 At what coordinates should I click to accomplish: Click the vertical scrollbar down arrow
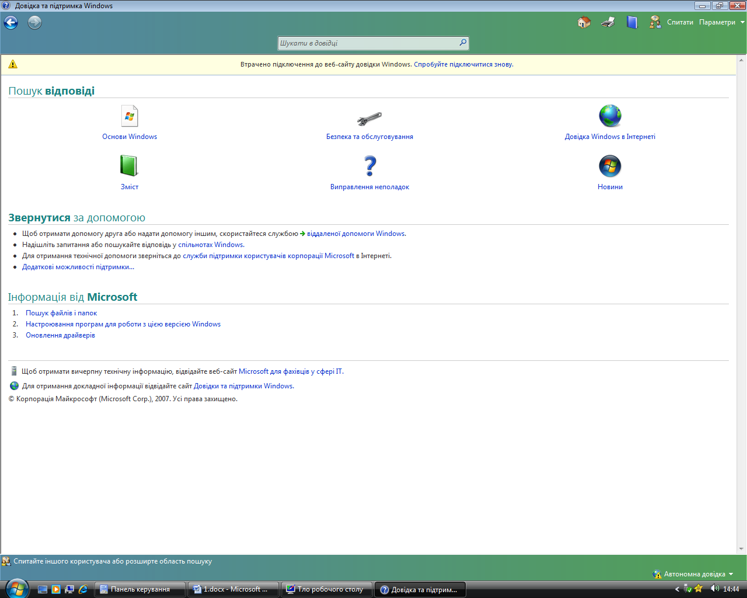coord(742,549)
